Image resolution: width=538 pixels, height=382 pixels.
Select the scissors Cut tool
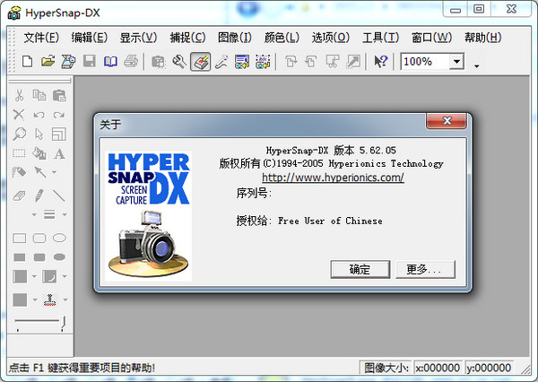click(19, 95)
